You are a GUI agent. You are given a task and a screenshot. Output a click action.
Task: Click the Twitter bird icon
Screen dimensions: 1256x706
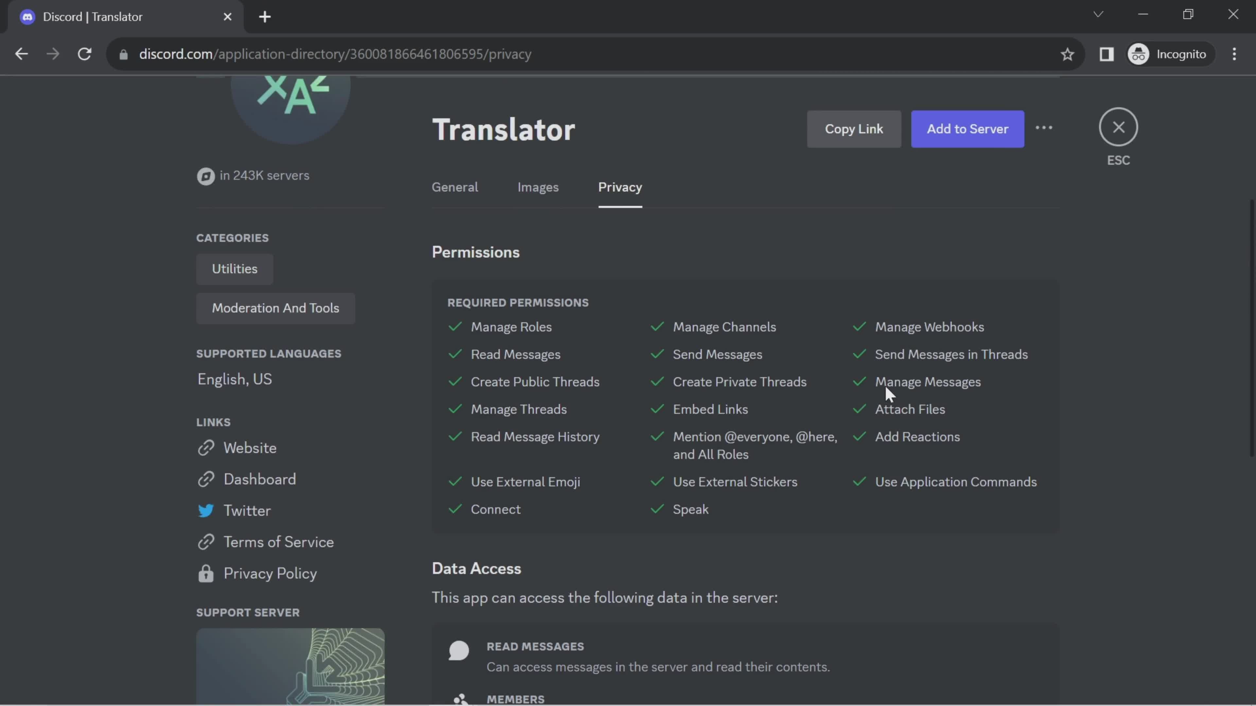pos(206,510)
